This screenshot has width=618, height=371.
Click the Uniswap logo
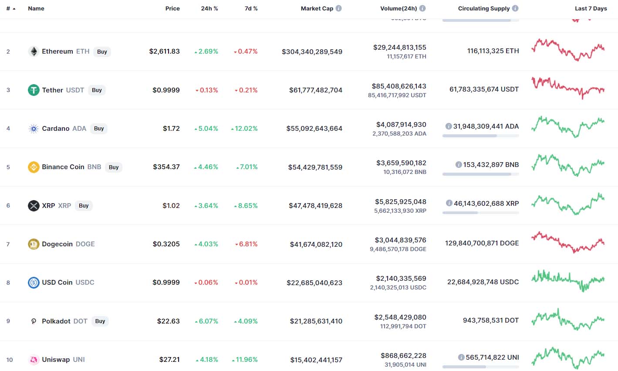coord(34,359)
